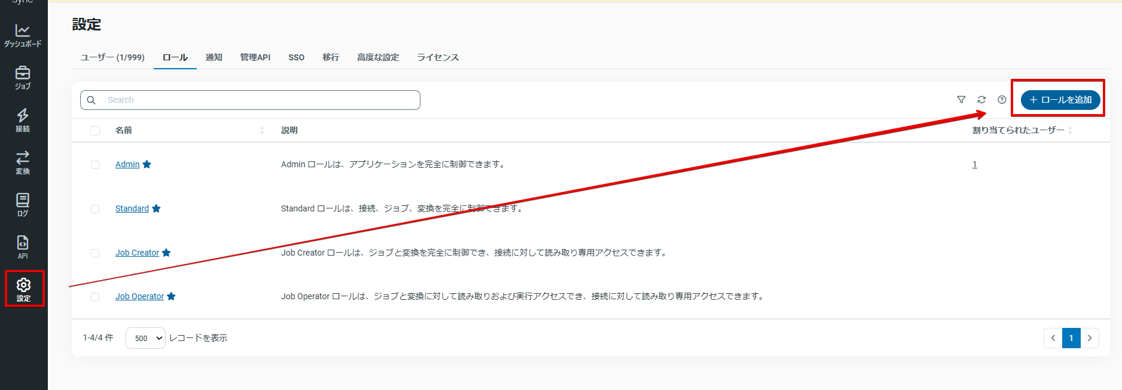Go to the next page arrow
The width and height of the screenshot is (1122, 390).
[x=1090, y=338]
